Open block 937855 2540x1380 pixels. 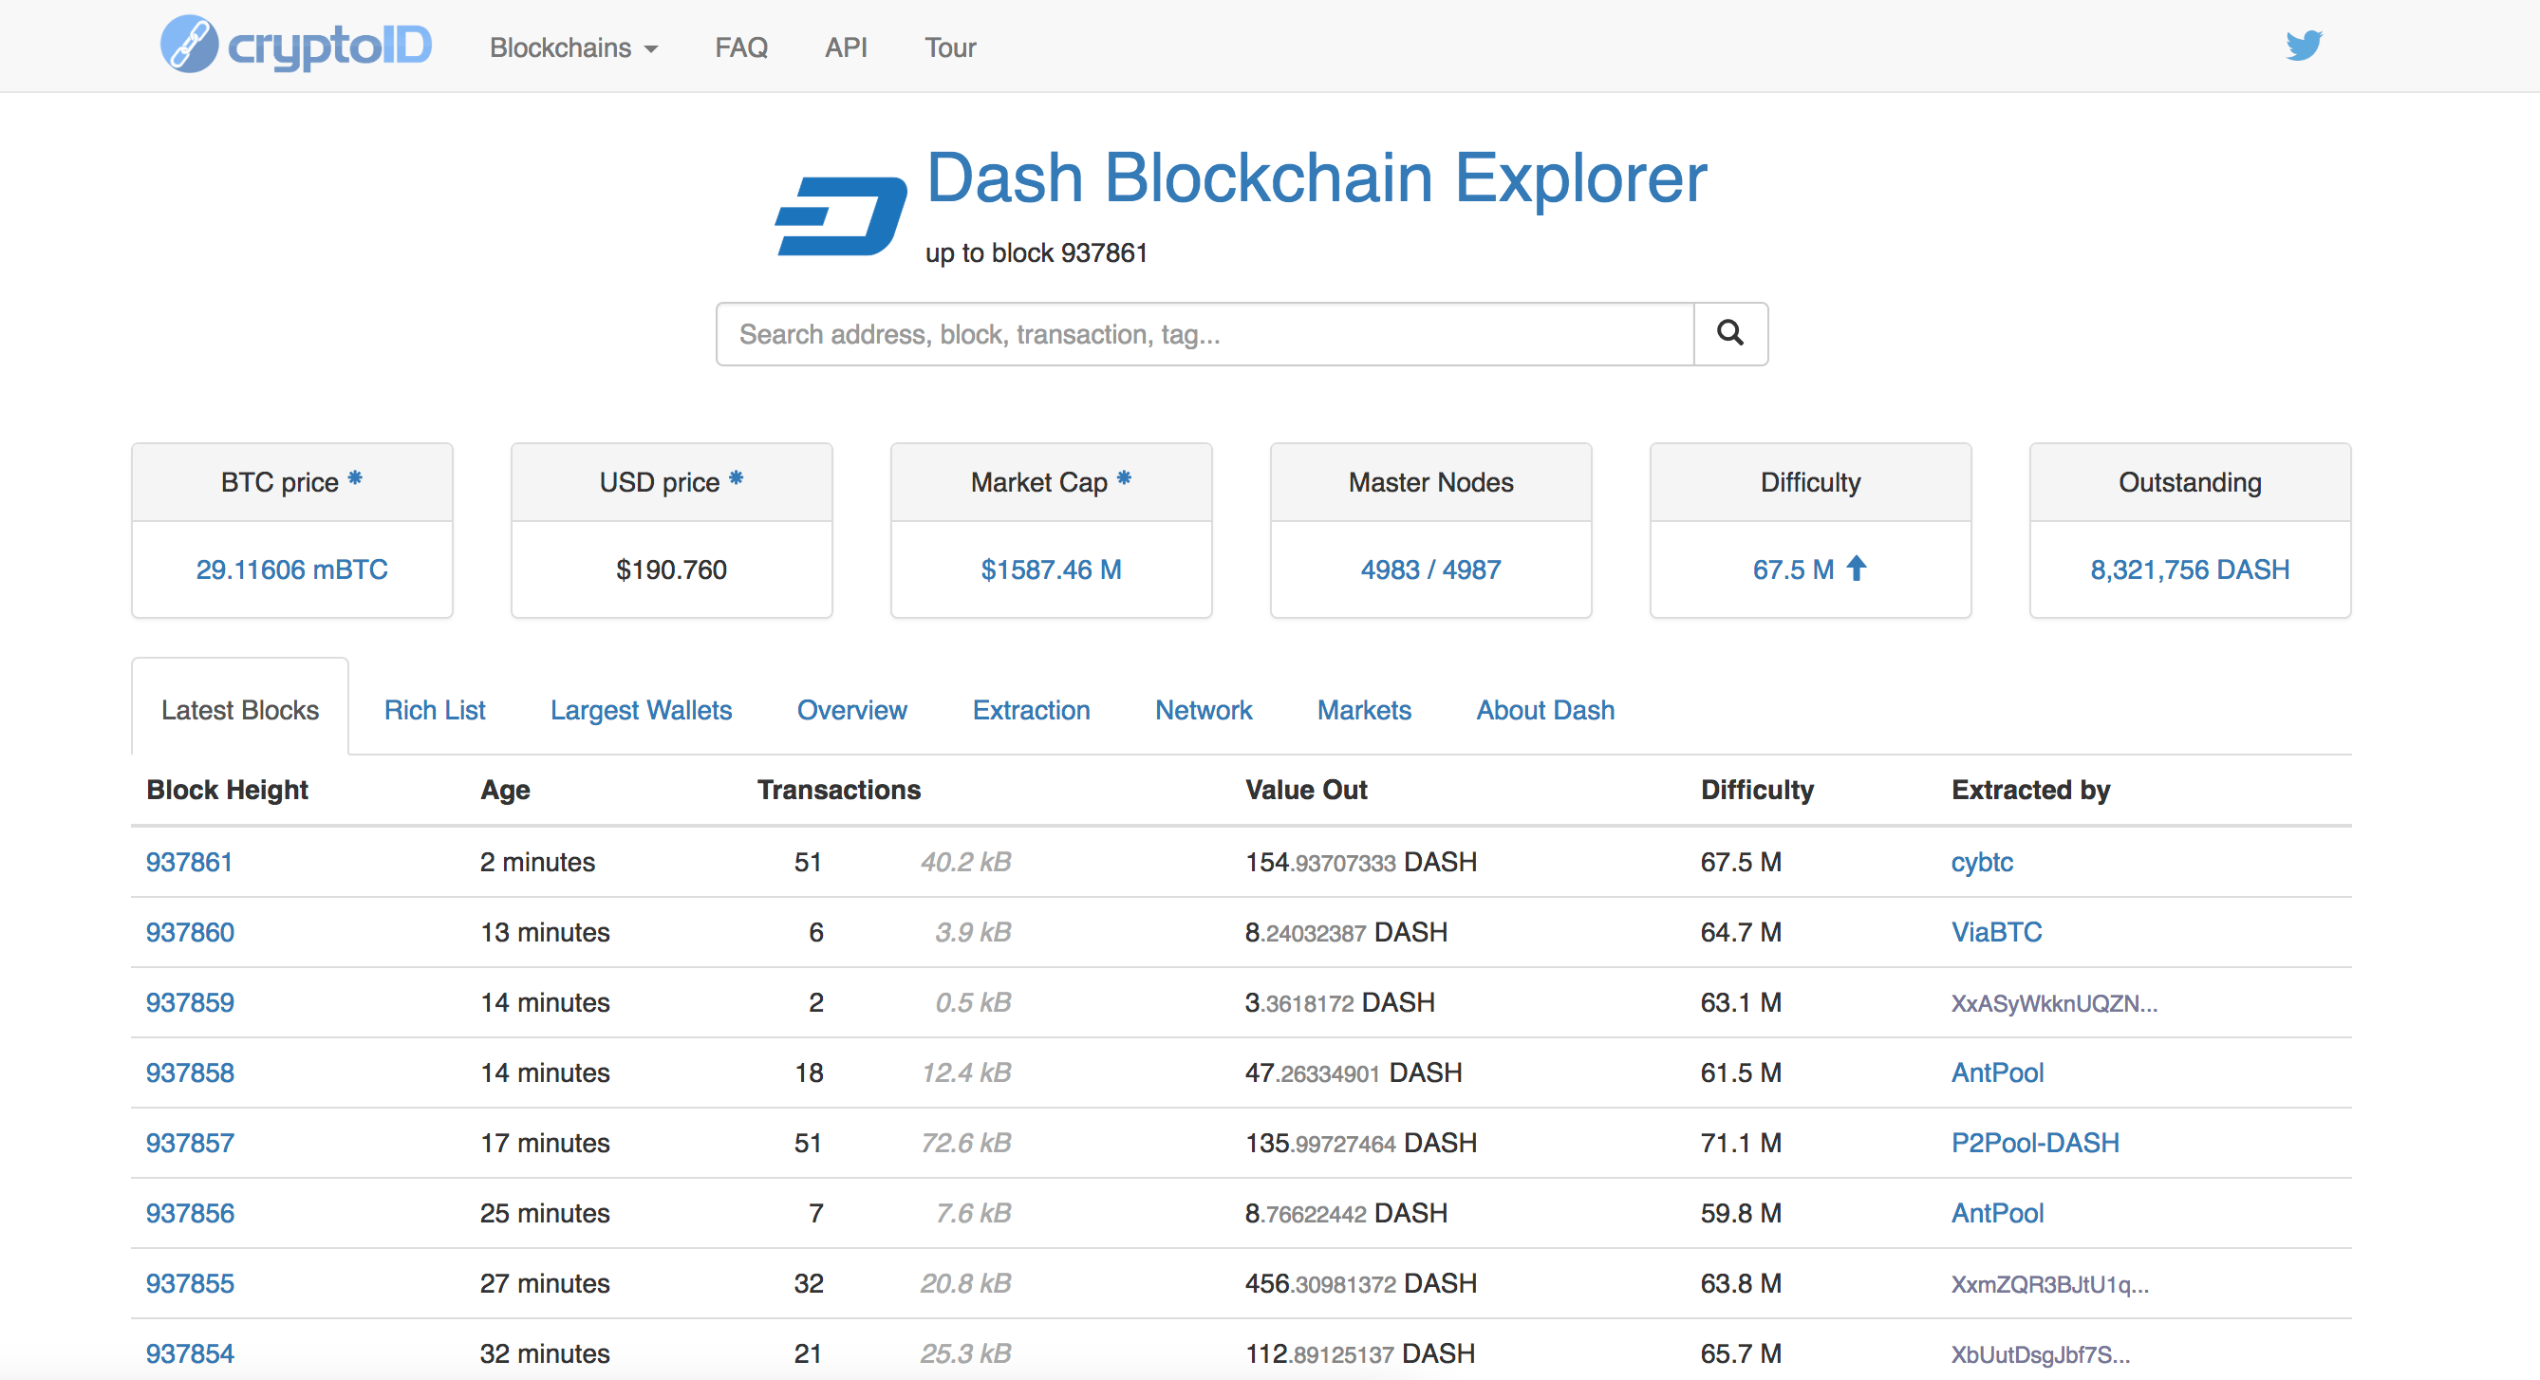pyautogui.click(x=190, y=1282)
